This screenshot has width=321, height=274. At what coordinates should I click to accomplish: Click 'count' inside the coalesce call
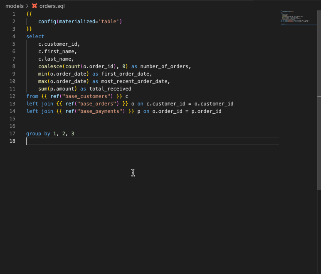pos(73,66)
